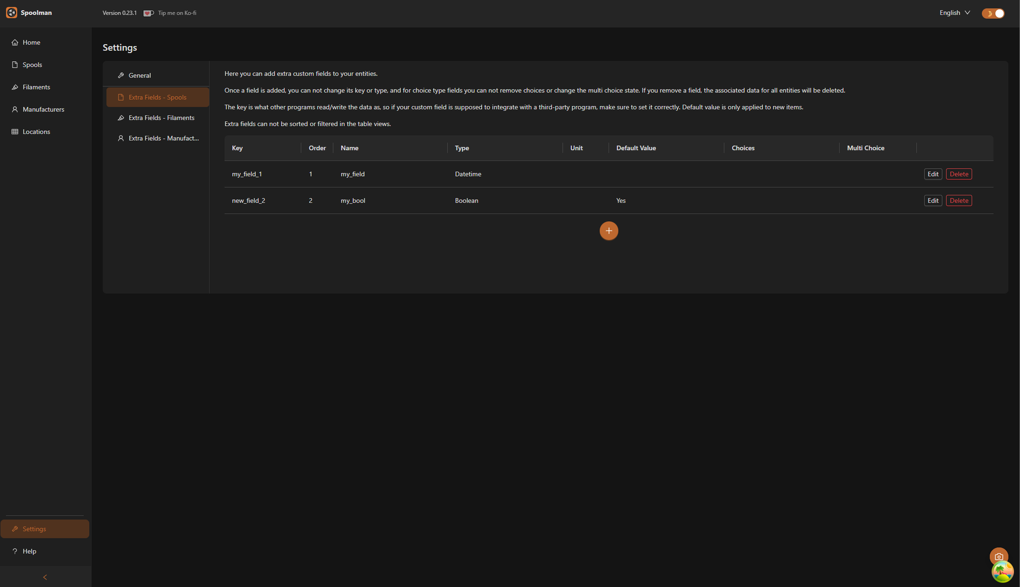This screenshot has height=587, width=1020.
Task: Click the Version 0.23.1 label
Action: pos(120,13)
